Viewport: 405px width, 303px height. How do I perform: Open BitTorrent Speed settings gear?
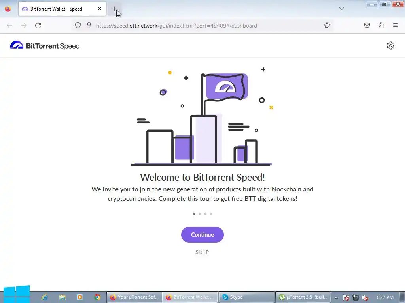[x=390, y=46]
